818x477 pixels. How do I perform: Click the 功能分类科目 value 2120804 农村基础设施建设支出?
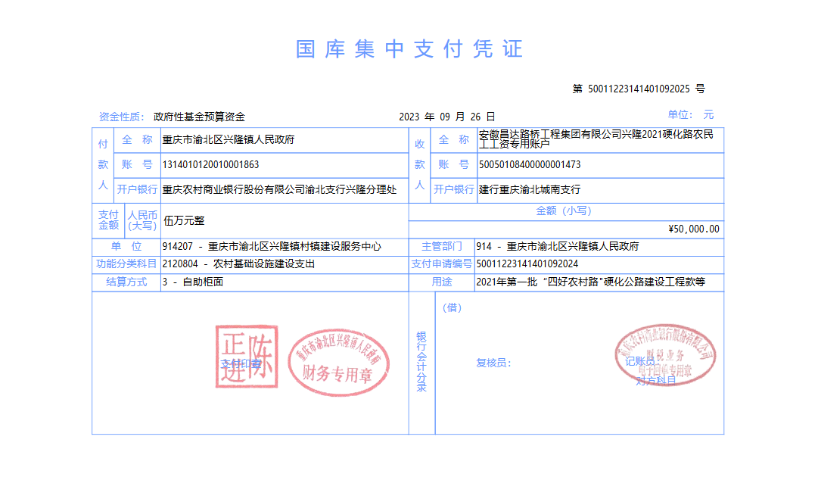click(x=238, y=263)
